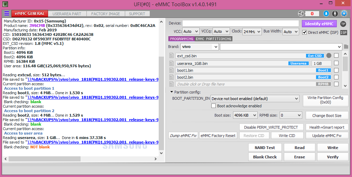Click the Write button

tap(333, 148)
